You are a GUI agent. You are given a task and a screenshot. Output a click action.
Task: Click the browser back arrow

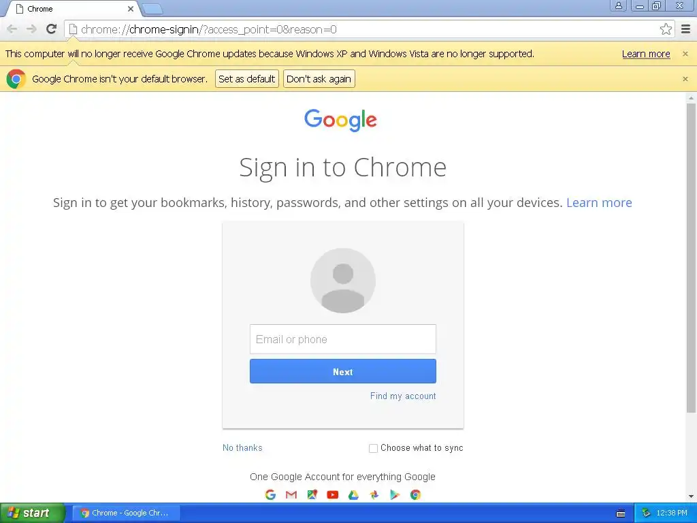[12, 29]
